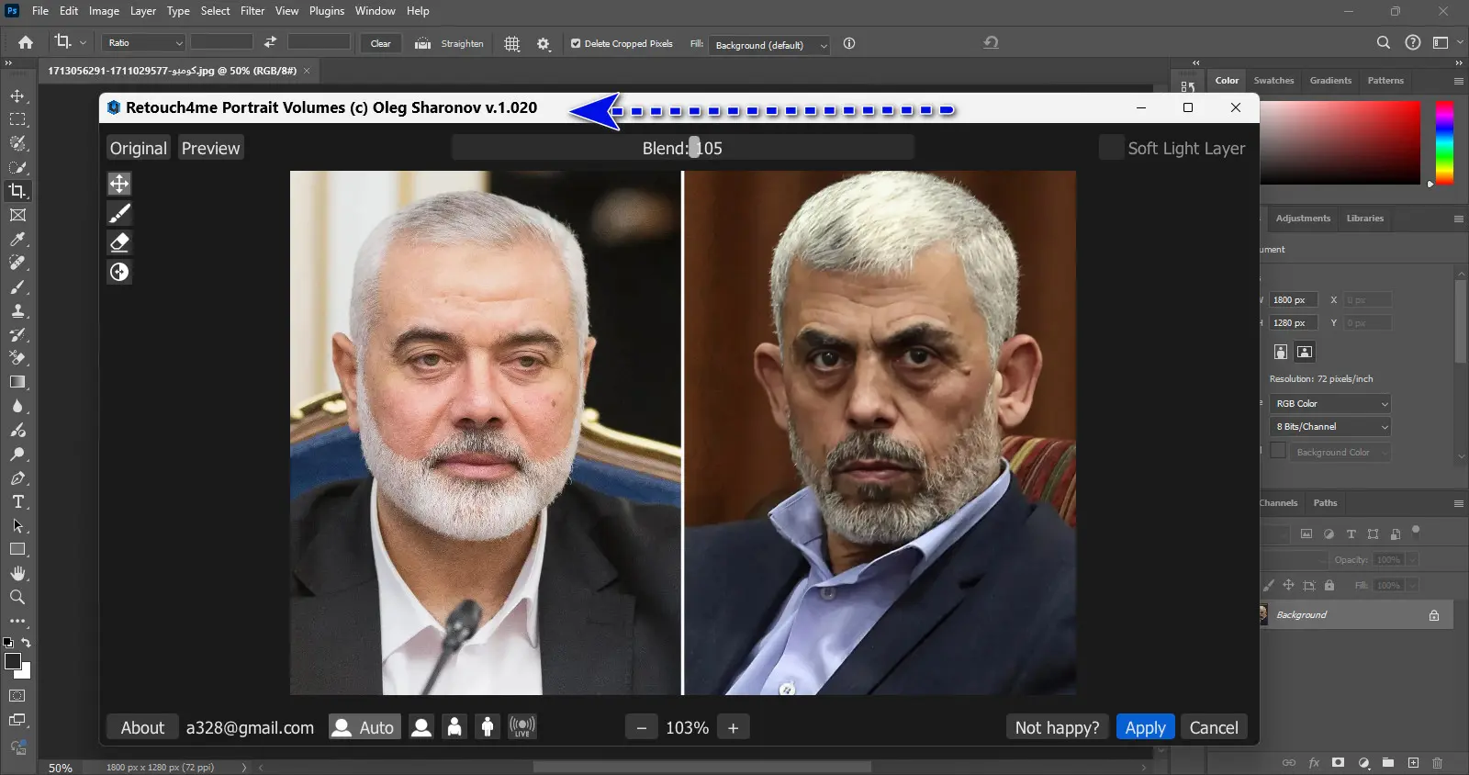Image resolution: width=1469 pixels, height=775 pixels.
Task: Open the Fill Background (default) dropdown
Action: click(771, 45)
